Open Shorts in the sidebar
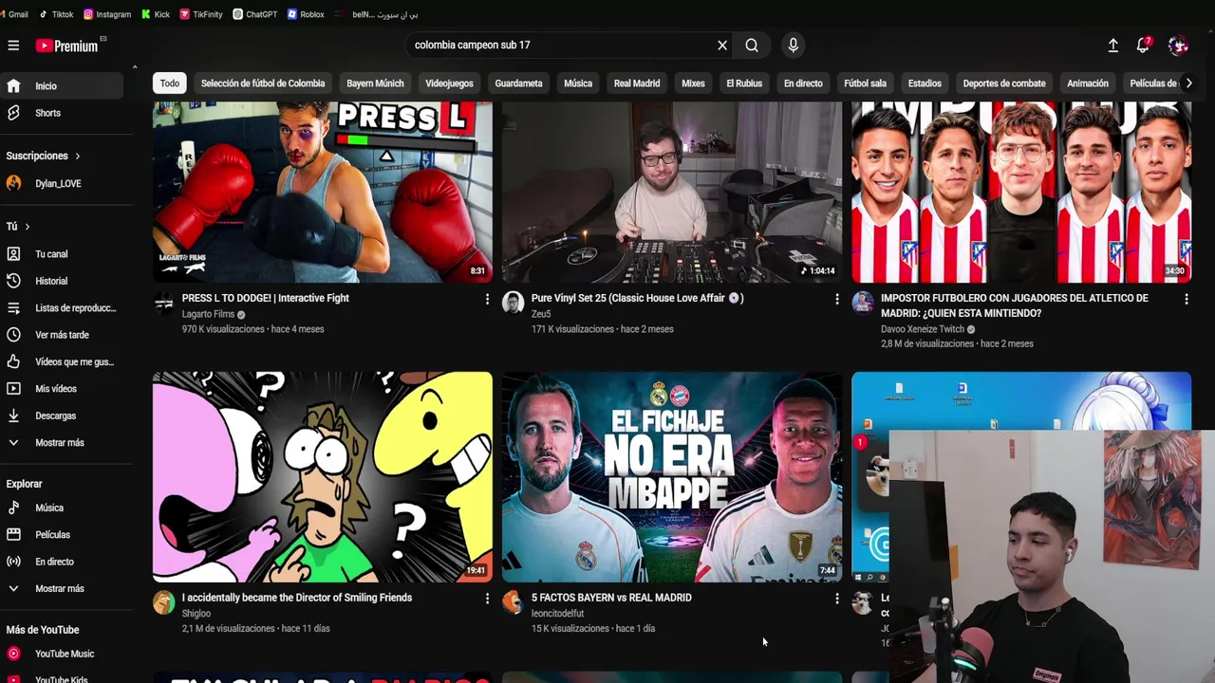The image size is (1215, 683). pos(62,113)
